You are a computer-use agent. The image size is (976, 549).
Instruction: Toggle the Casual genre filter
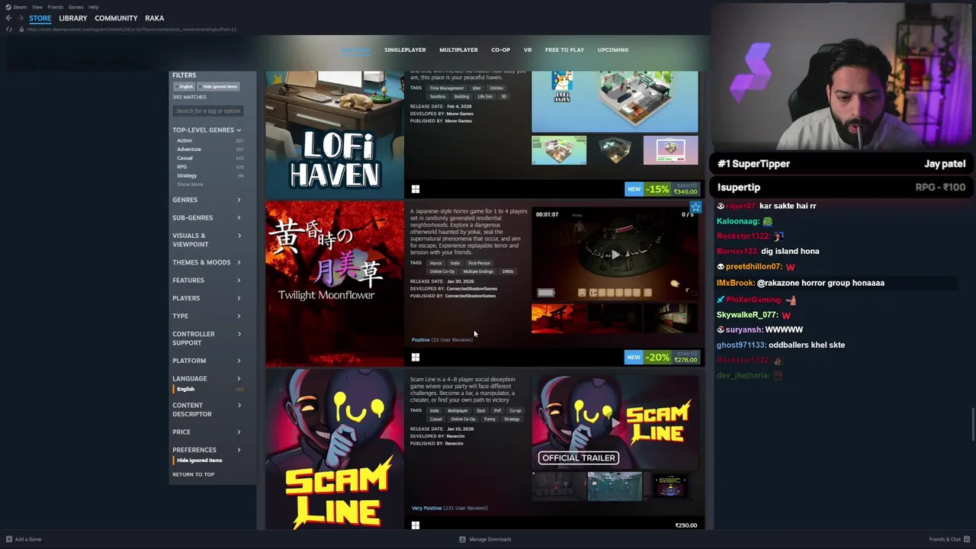point(185,158)
